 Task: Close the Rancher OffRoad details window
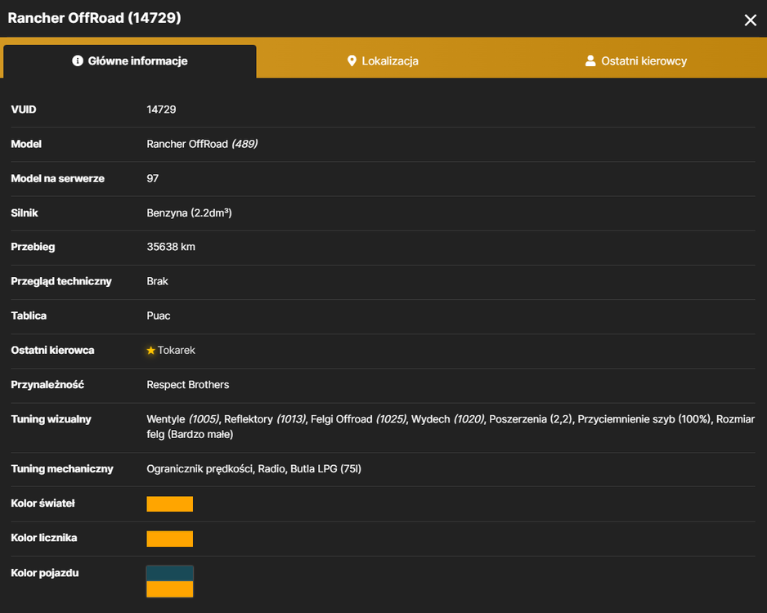pyautogui.click(x=750, y=20)
